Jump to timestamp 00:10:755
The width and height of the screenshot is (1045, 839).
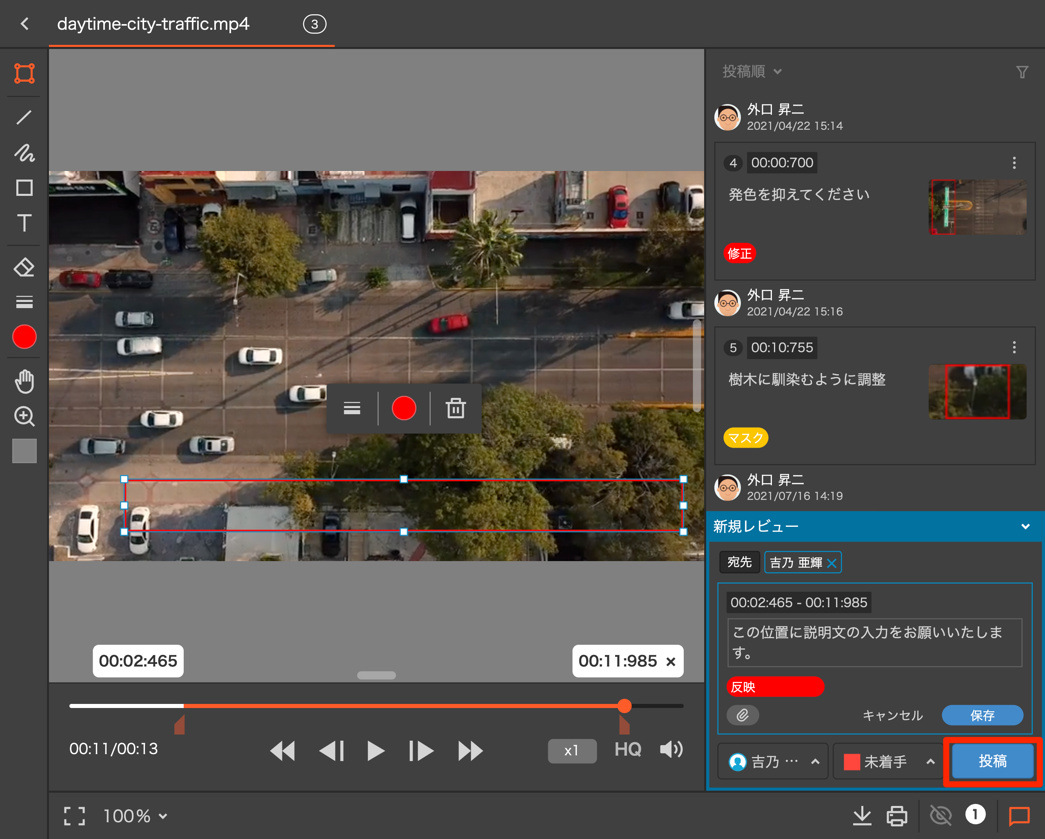tap(782, 347)
